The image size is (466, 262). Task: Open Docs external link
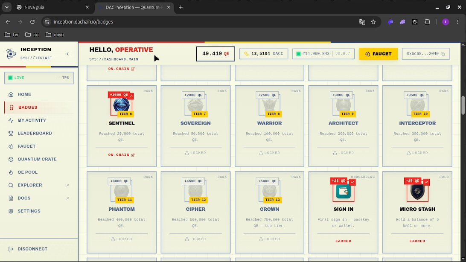click(x=39, y=198)
